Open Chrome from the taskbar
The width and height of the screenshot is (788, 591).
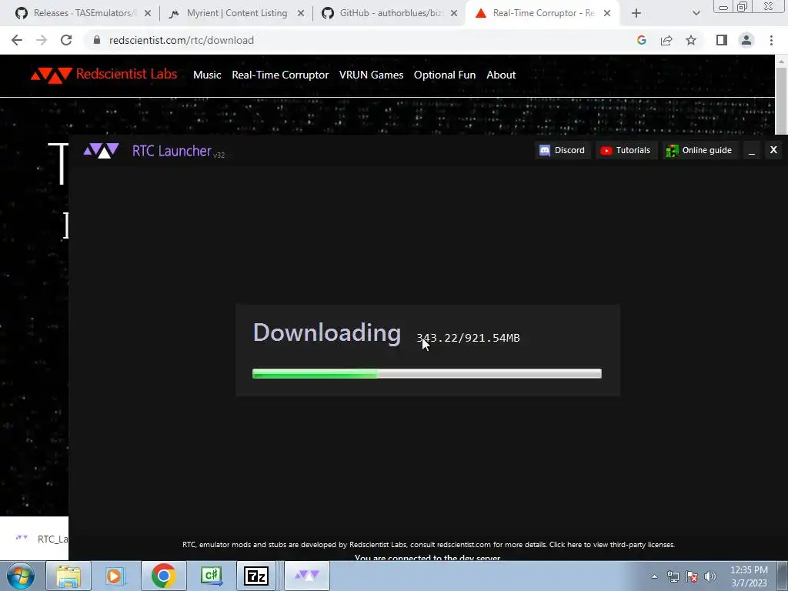(x=163, y=576)
